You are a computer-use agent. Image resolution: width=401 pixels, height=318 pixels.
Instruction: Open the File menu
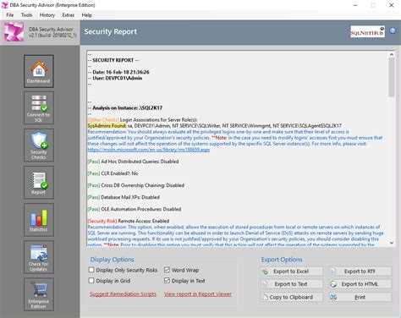10,15
